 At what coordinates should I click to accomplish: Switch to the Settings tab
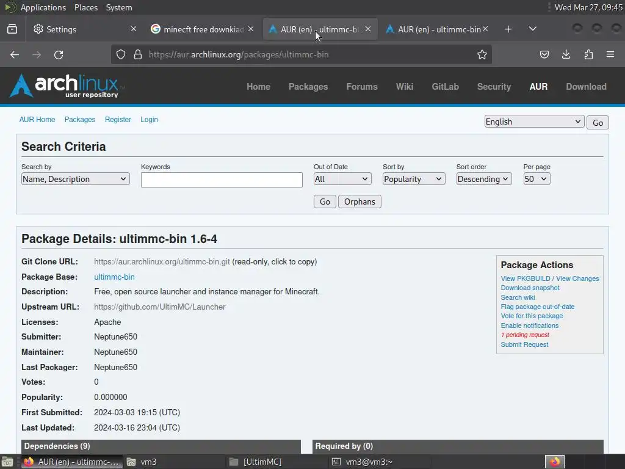pos(85,29)
